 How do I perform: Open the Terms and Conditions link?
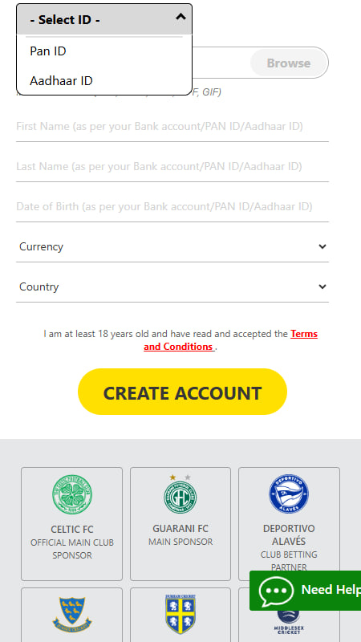230,340
